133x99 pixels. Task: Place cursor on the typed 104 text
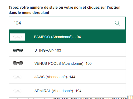pos(17,23)
